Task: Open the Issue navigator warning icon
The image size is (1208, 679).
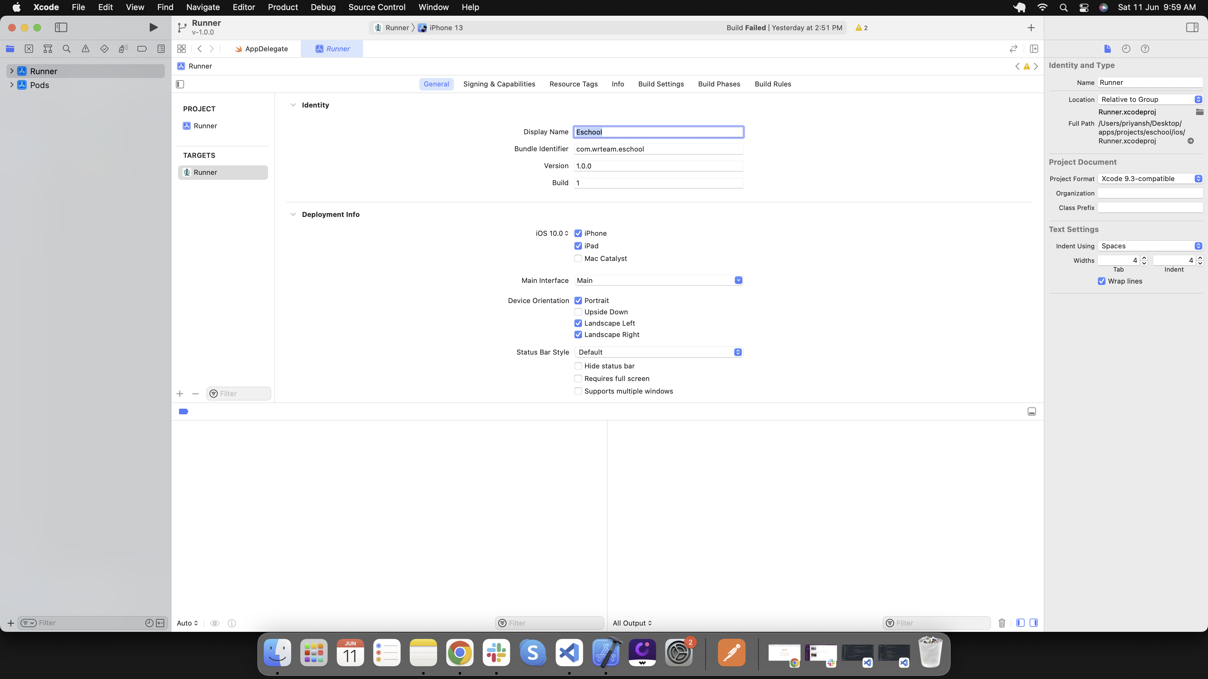Action: pos(85,49)
